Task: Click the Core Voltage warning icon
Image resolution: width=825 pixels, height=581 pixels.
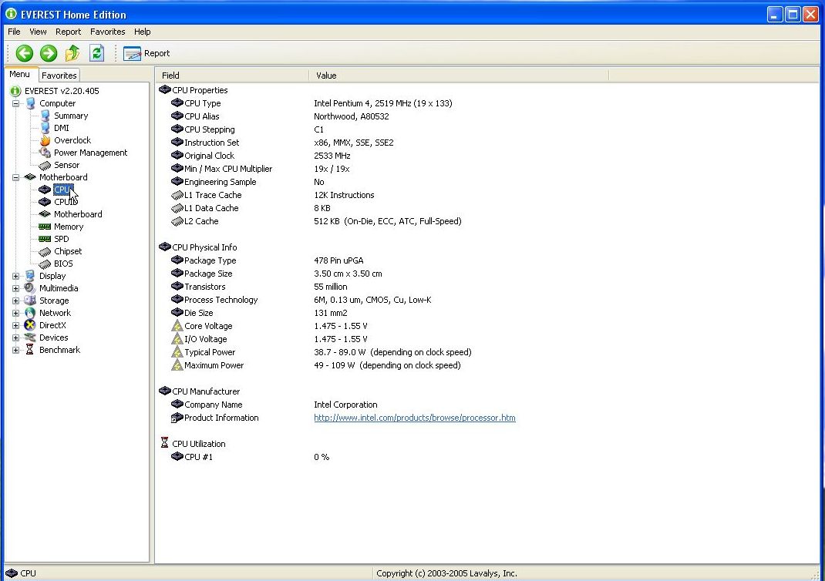Action: click(177, 325)
